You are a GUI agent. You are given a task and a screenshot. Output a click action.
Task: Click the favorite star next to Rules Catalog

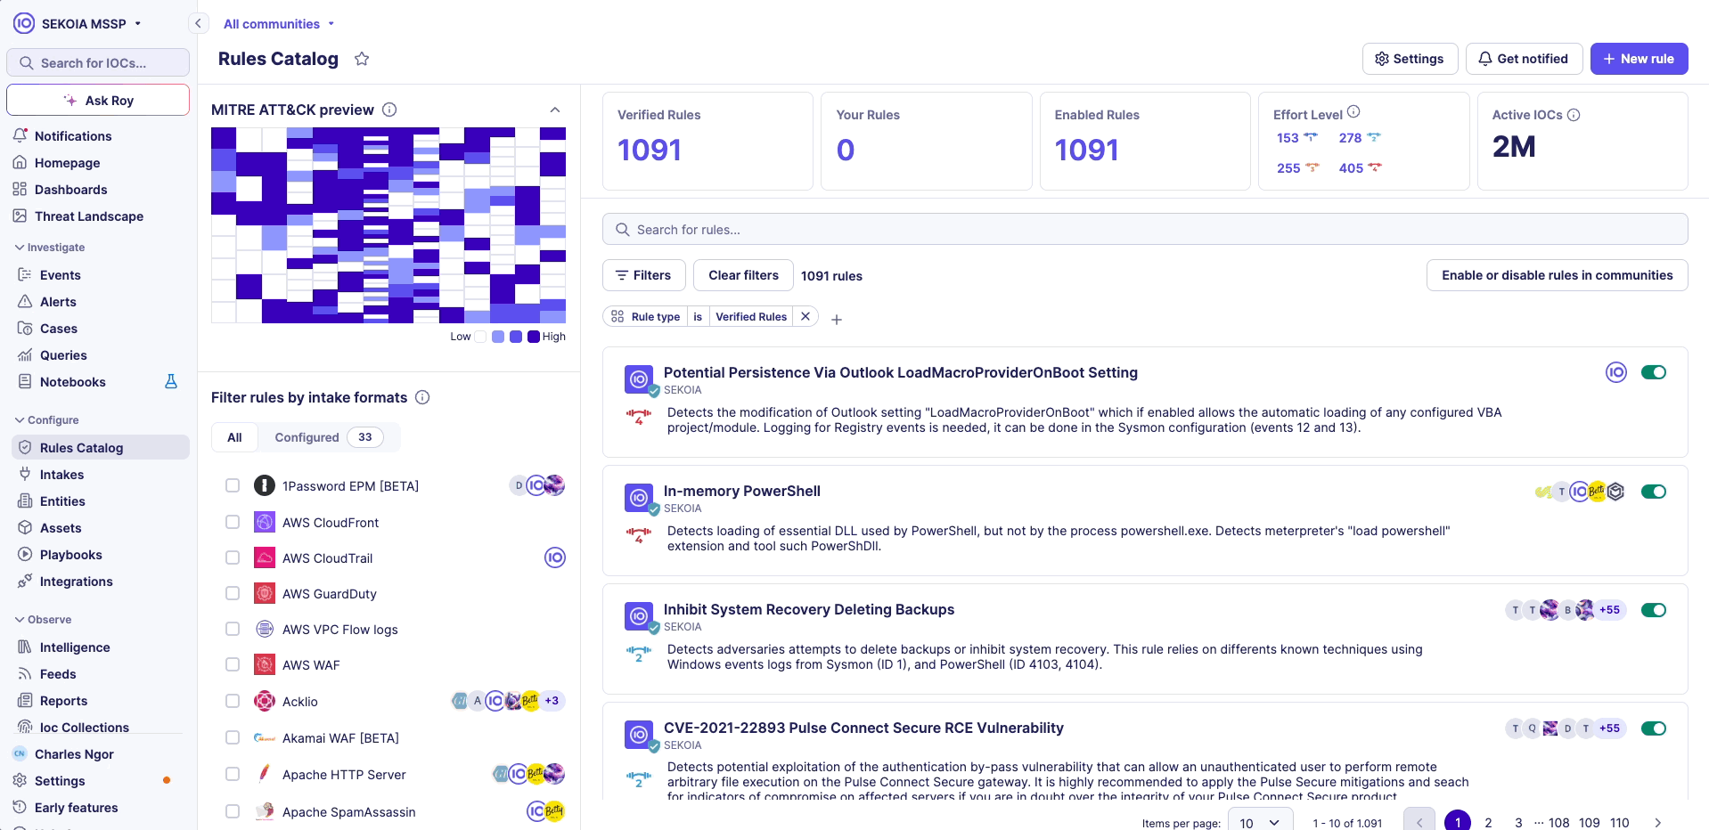(362, 59)
